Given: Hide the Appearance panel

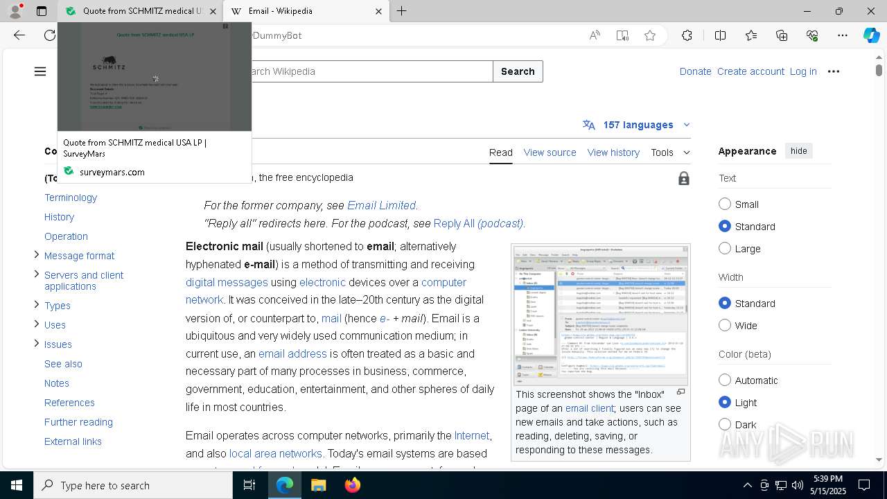Looking at the screenshot, I should pyautogui.click(x=798, y=151).
